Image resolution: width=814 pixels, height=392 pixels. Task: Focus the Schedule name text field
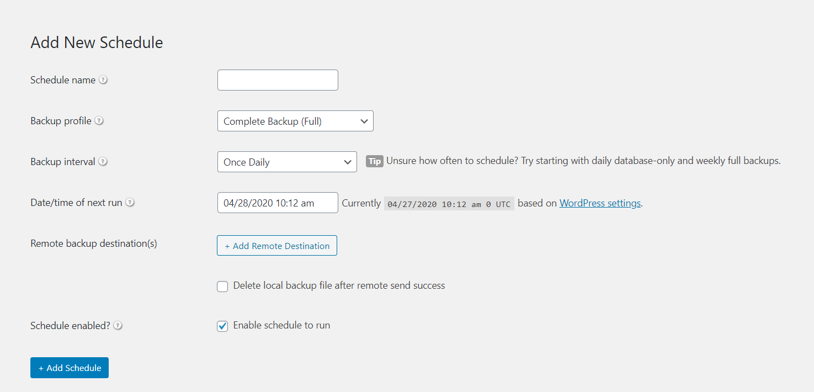pyautogui.click(x=278, y=80)
